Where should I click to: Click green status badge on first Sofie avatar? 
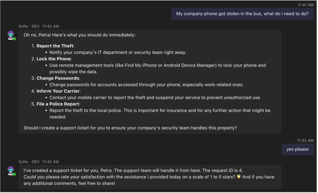[14, 39]
